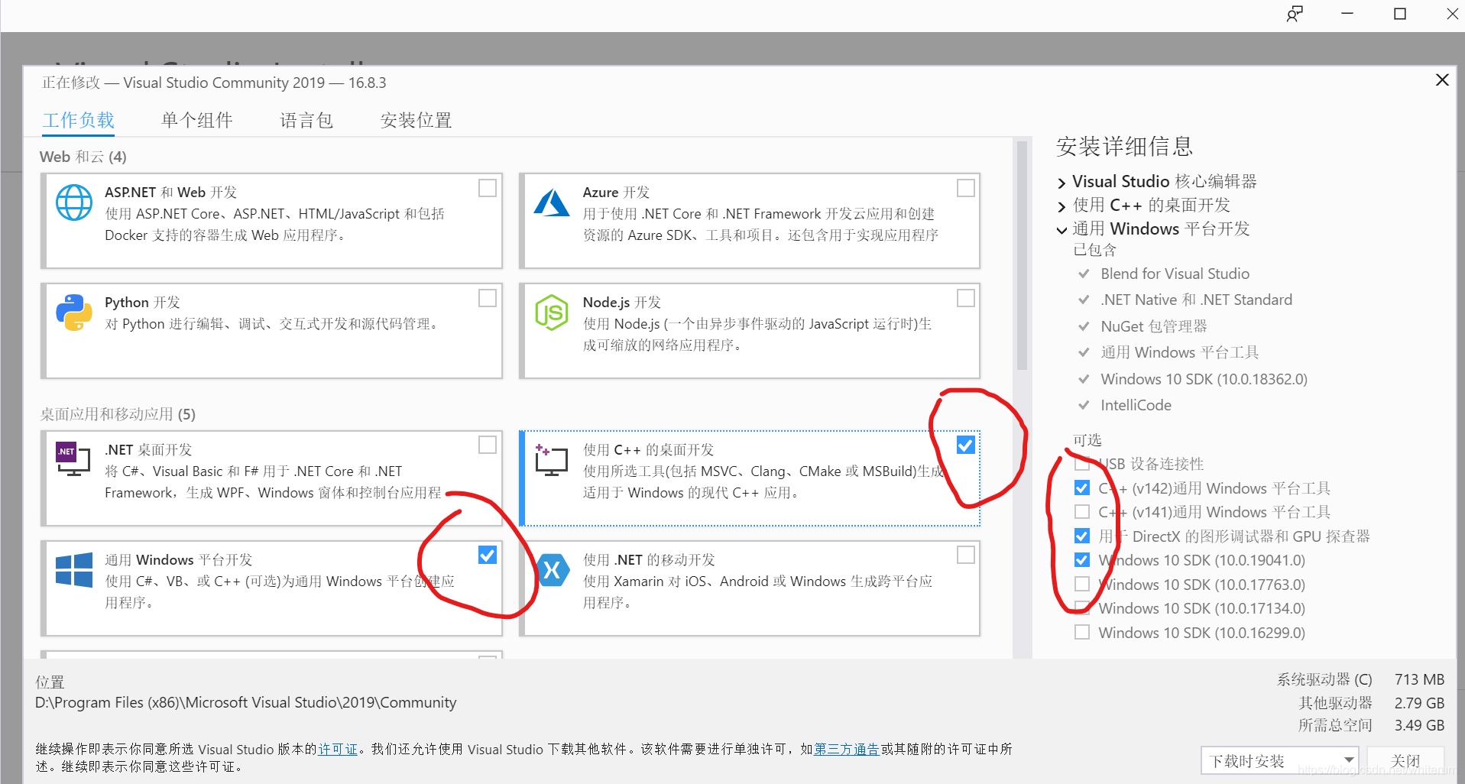
Task: Click the workloads list vertical scrollbar
Action: pyautogui.click(x=1022, y=255)
